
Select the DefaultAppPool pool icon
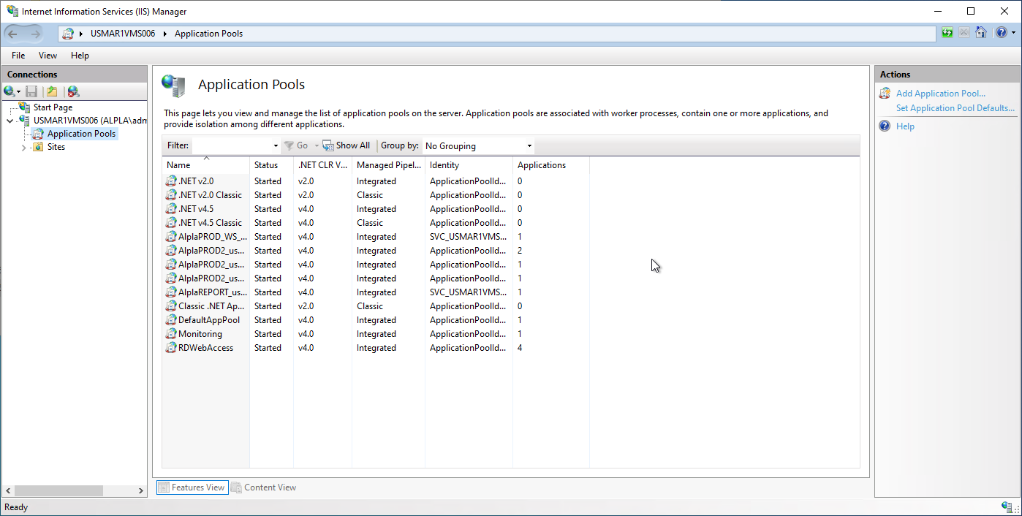tap(172, 320)
